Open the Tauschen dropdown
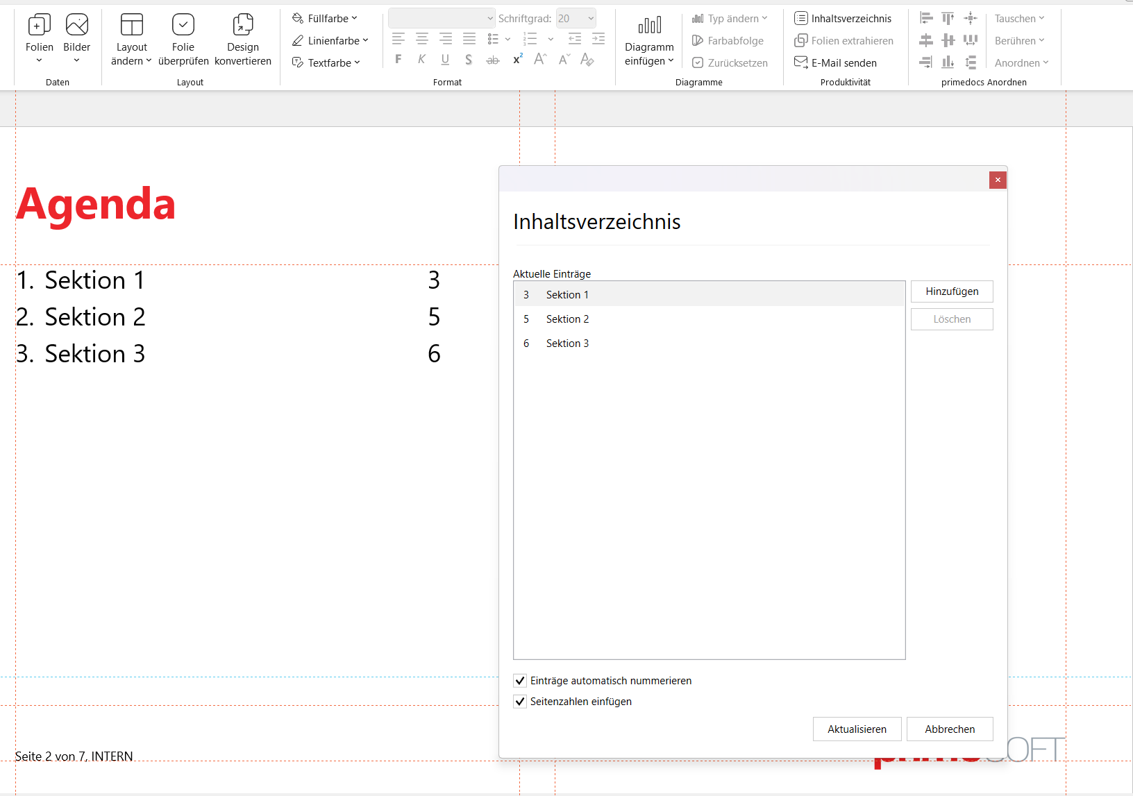 coord(1019,19)
